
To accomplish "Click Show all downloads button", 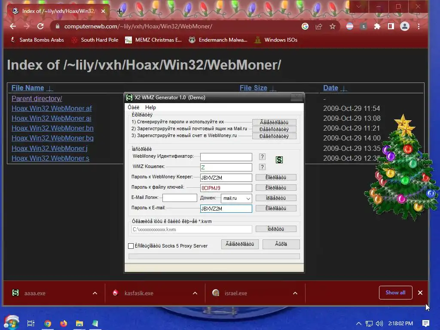I will tap(395, 293).
